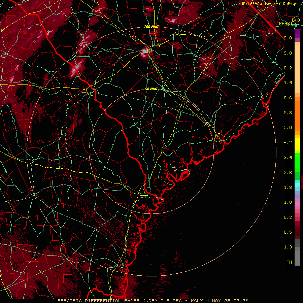
Task: Click the 5.8 value on color scale
Action: [288, 113]
